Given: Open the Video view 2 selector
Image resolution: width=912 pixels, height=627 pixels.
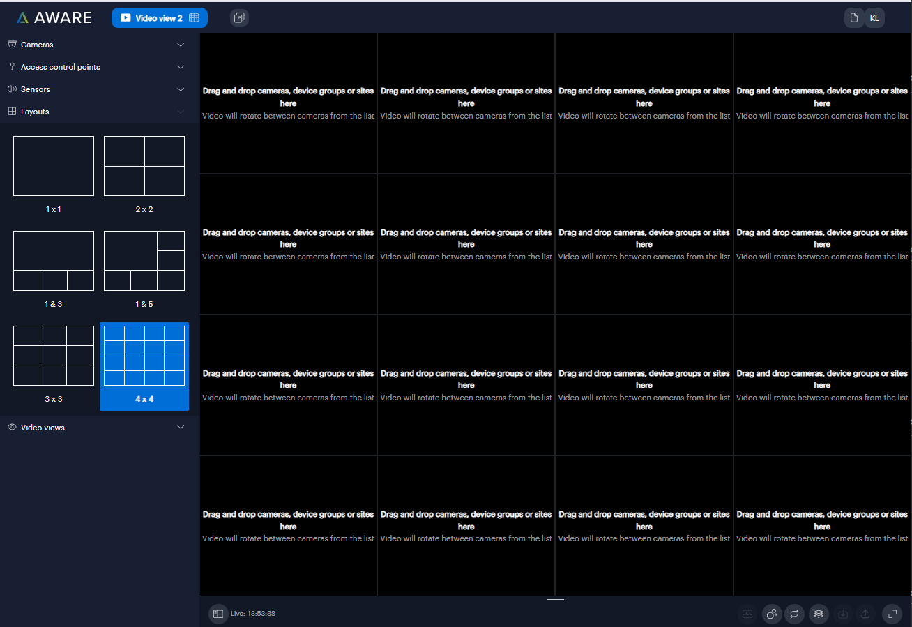Looking at the screenshot, I should coord(160,17).
